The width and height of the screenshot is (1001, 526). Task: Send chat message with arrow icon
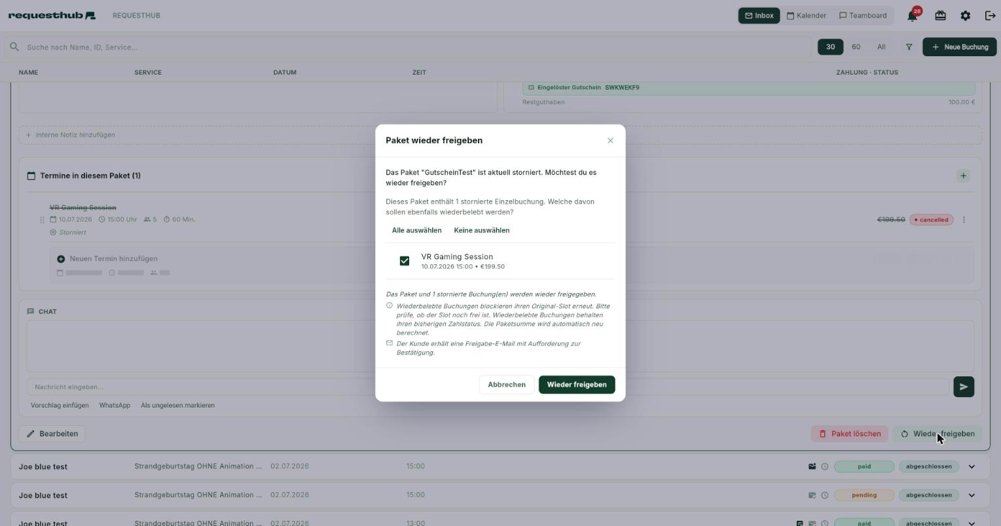964,387
